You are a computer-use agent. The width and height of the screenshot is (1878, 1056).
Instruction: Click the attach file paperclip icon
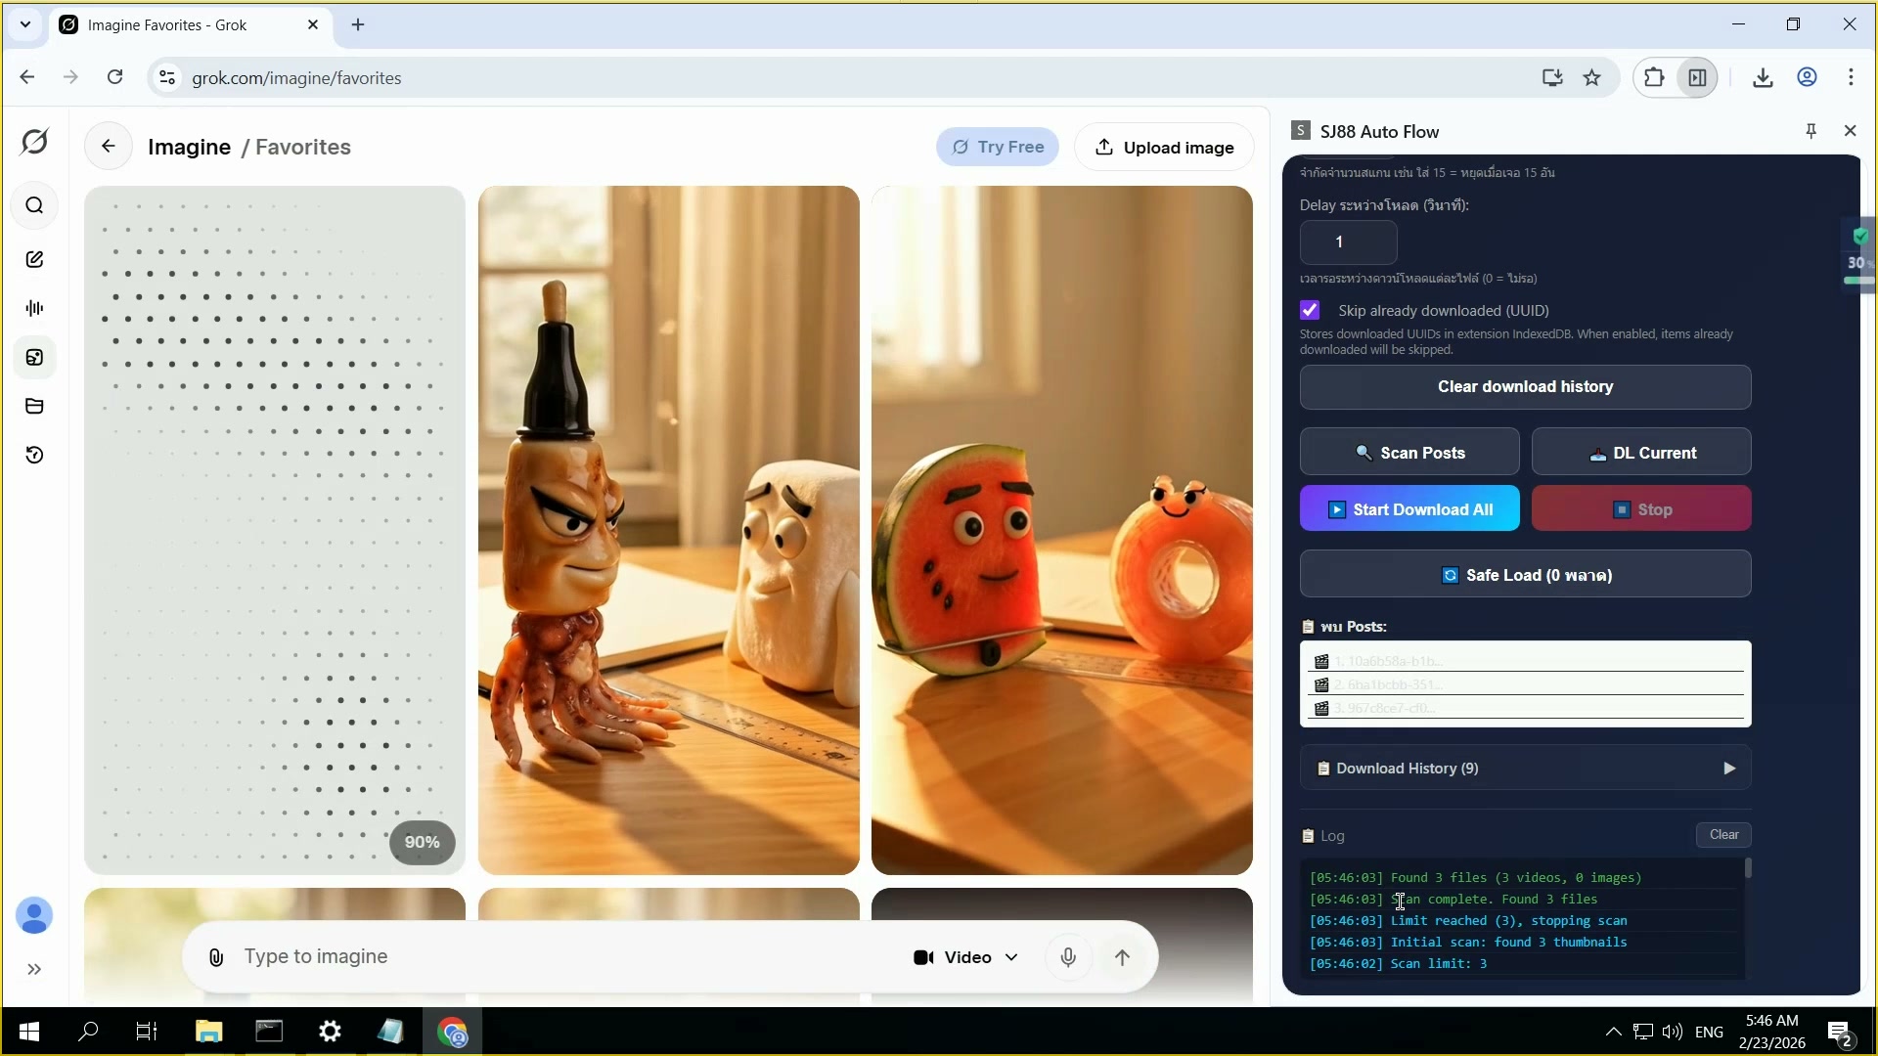pos(216,957)
